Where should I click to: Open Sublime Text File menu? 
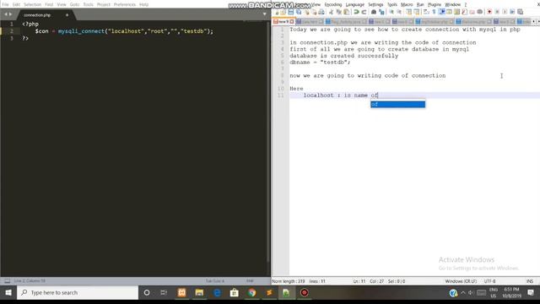[x=5, y=4]
